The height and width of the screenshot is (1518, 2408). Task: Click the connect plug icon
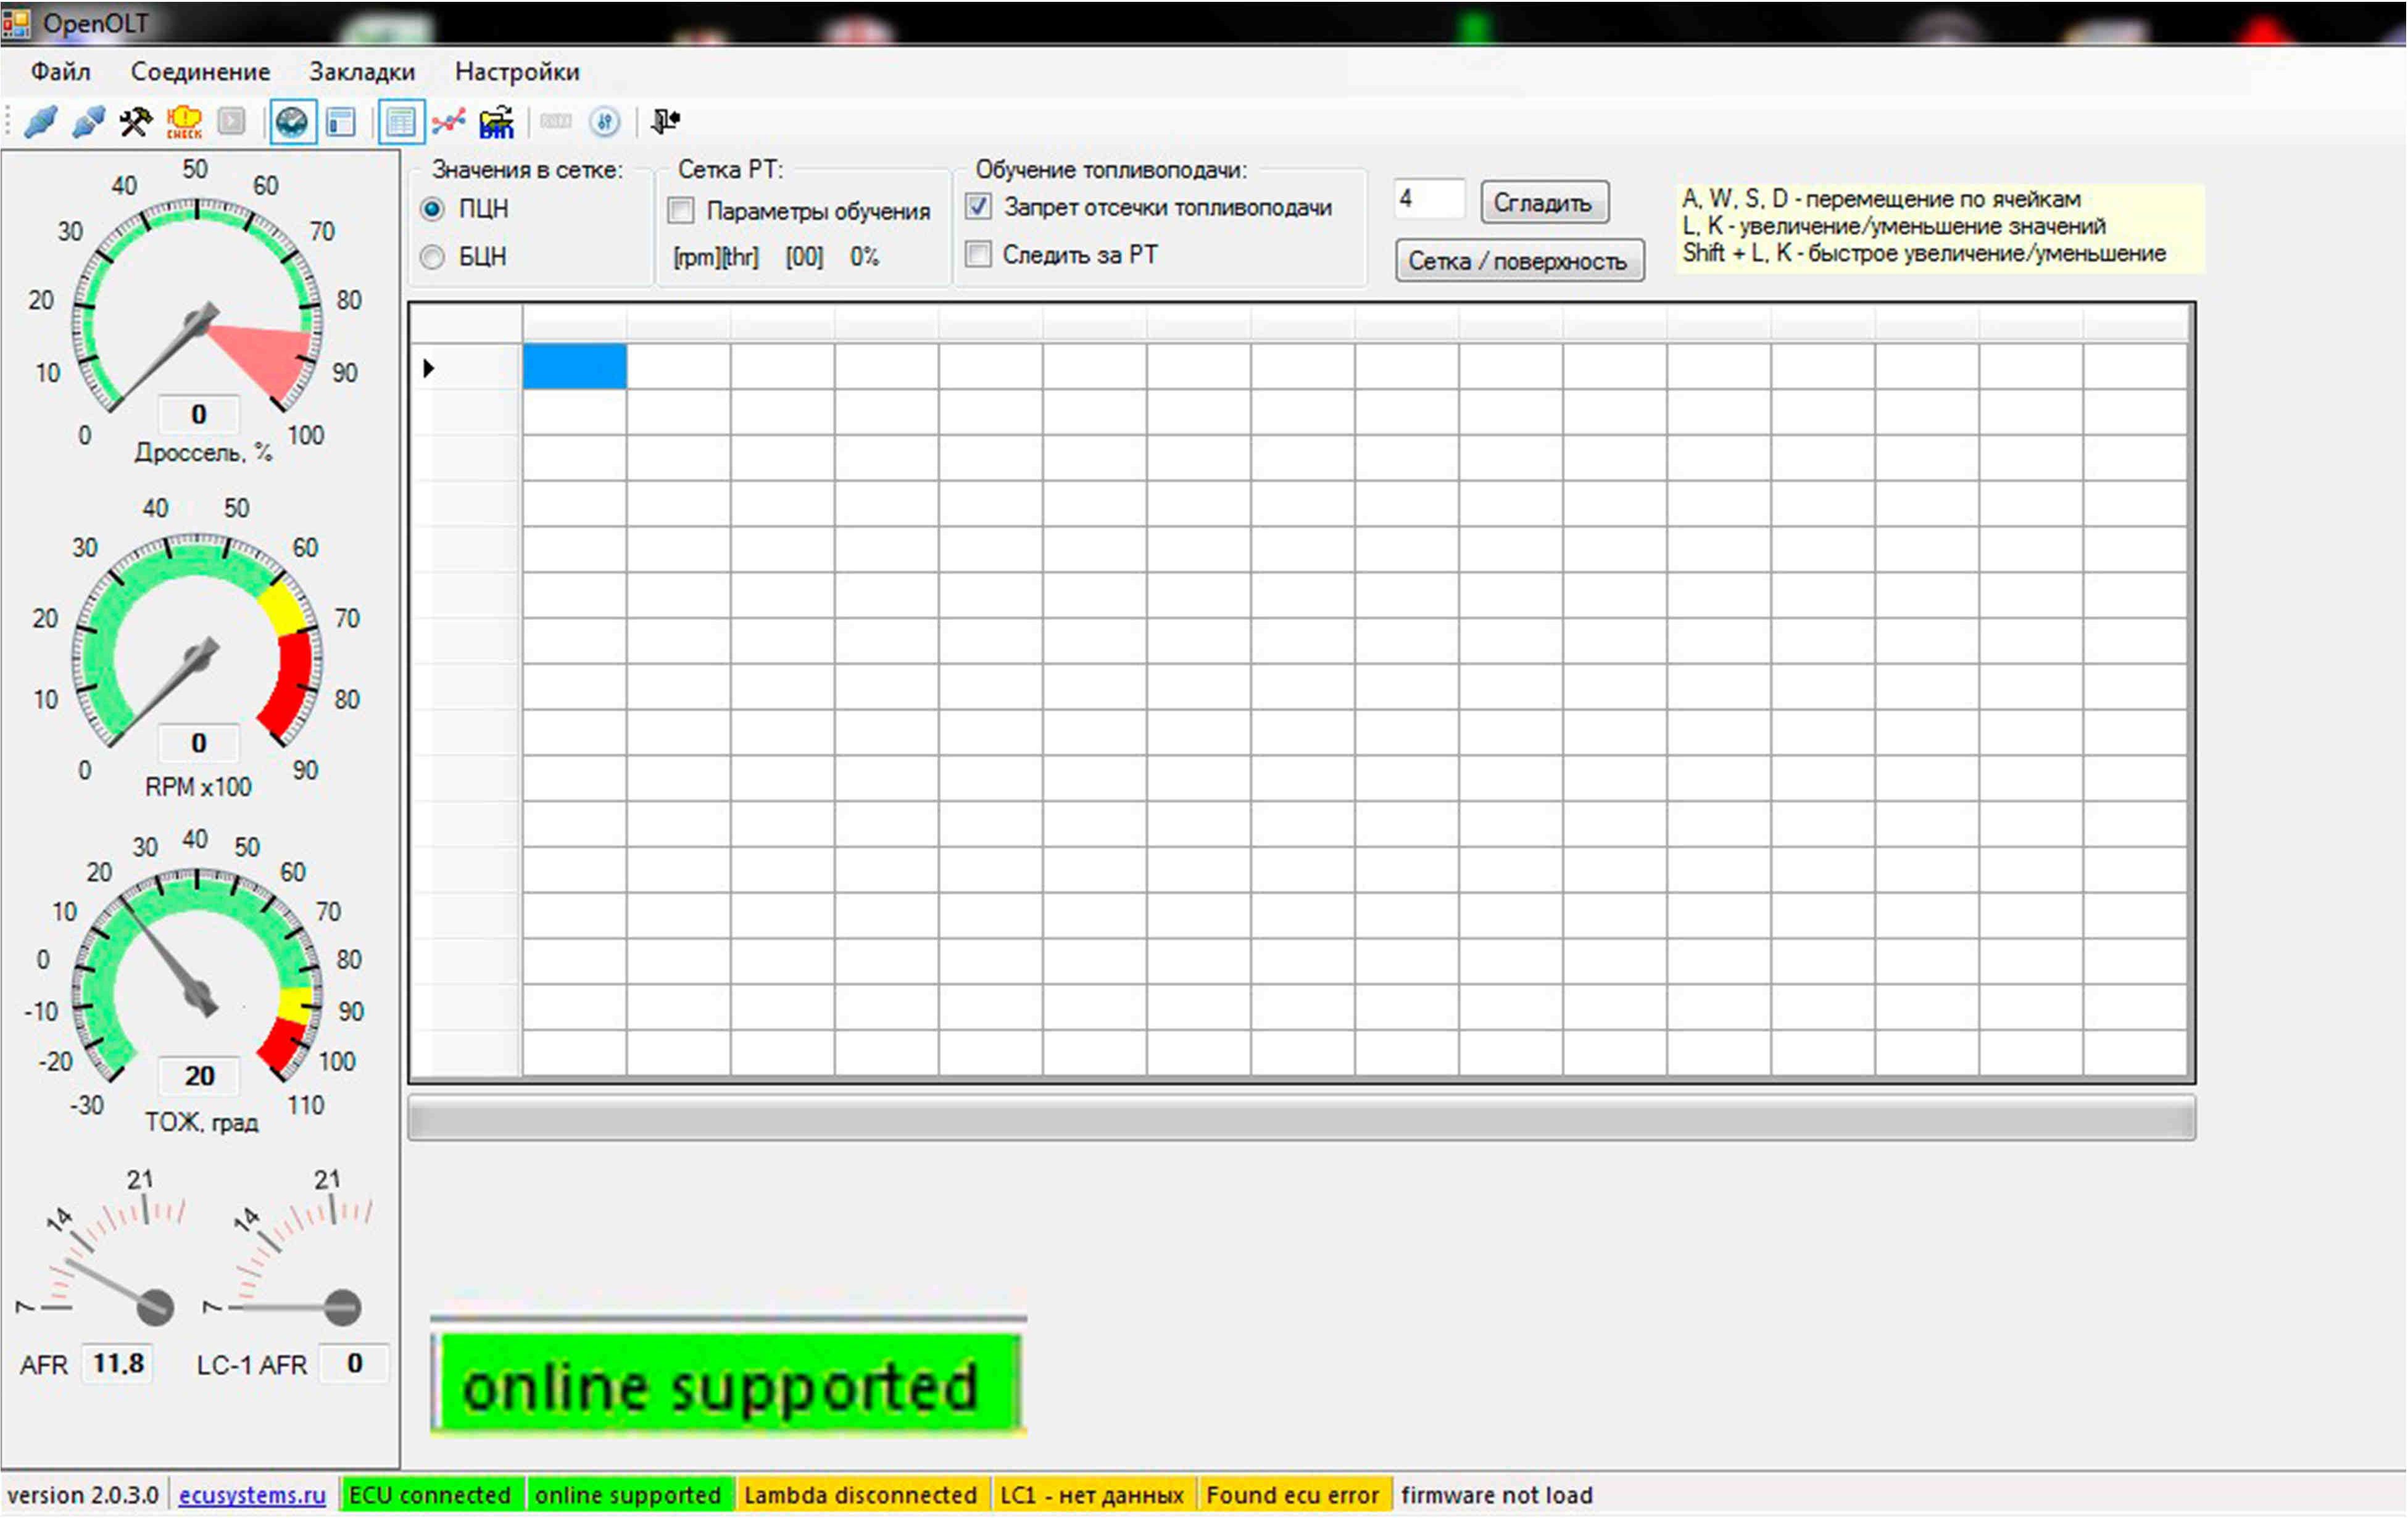click(x=40, y=122)
